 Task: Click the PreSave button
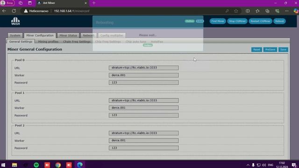pyautogui.click(x=270, y=49)
